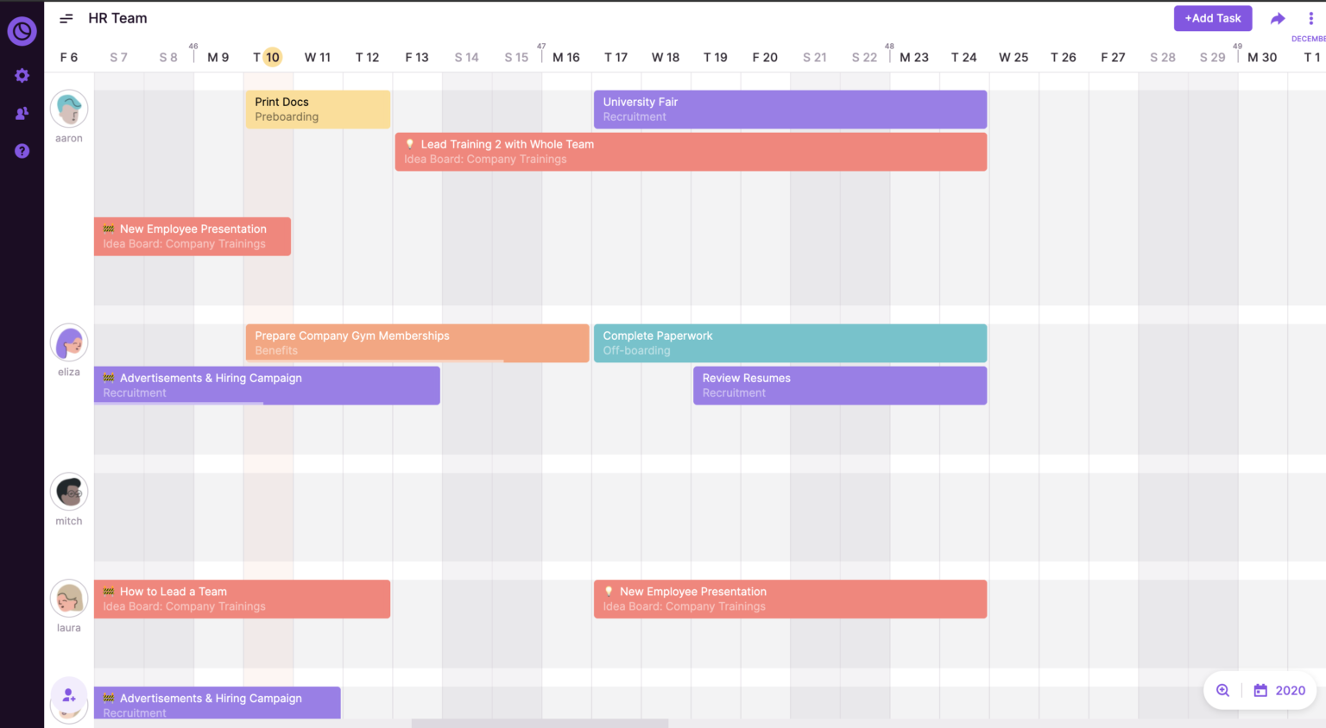The height and width of the screenshot is (728, 1326).
Task: Select the Complete Paperwork task
Action: [x=789, y=342]
